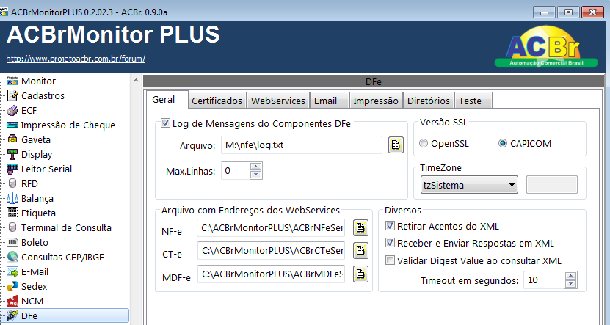
Task: Select the Gaveta drawer icon
Action: (12, 139)
